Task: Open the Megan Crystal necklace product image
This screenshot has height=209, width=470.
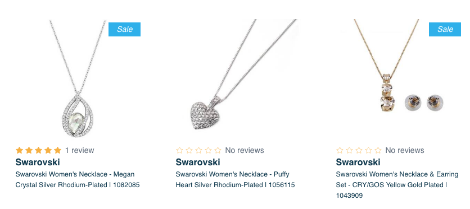Action: coord(78,78)
